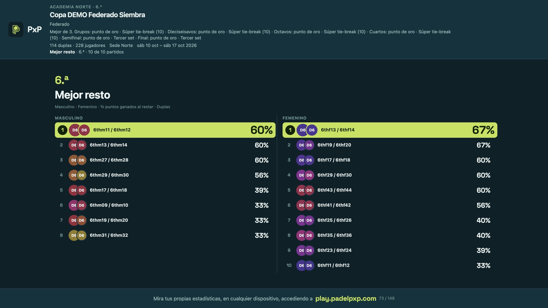This screenshot has height=308, width=548.
Task: Click the PxP padel logo icon
Action: tap(16, 29)
